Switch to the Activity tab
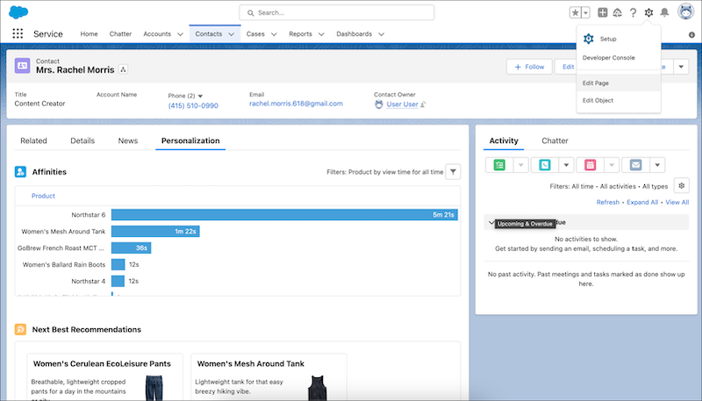Image resolution: width=702 pixels, height=401 pixels. click(x=504, y=140)
